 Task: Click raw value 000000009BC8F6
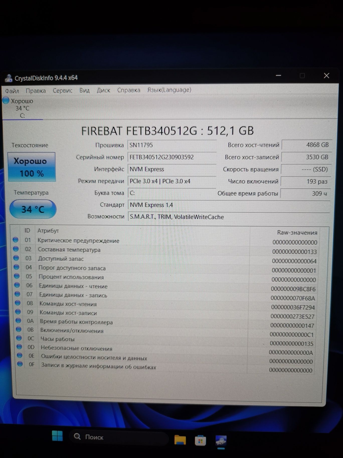tap(293, 289)
